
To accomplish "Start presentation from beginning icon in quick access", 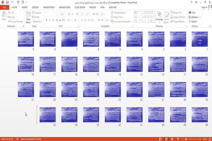I will coord(23,2).
